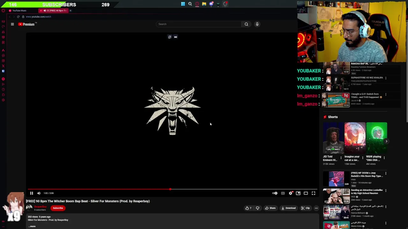The height and width of the screenshot is (229, 408).
Task: Open options for JID Told Eminem short
Action: coord(341,158)
